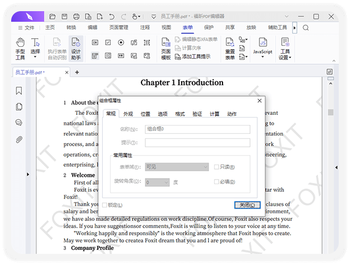The width and height of the screenshot is (350, 265).
Task: Open a new tab with plus button
Action: pyautogui.click(x=77, y=72)
